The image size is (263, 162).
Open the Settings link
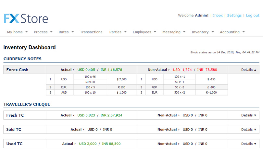coord(234,16)
